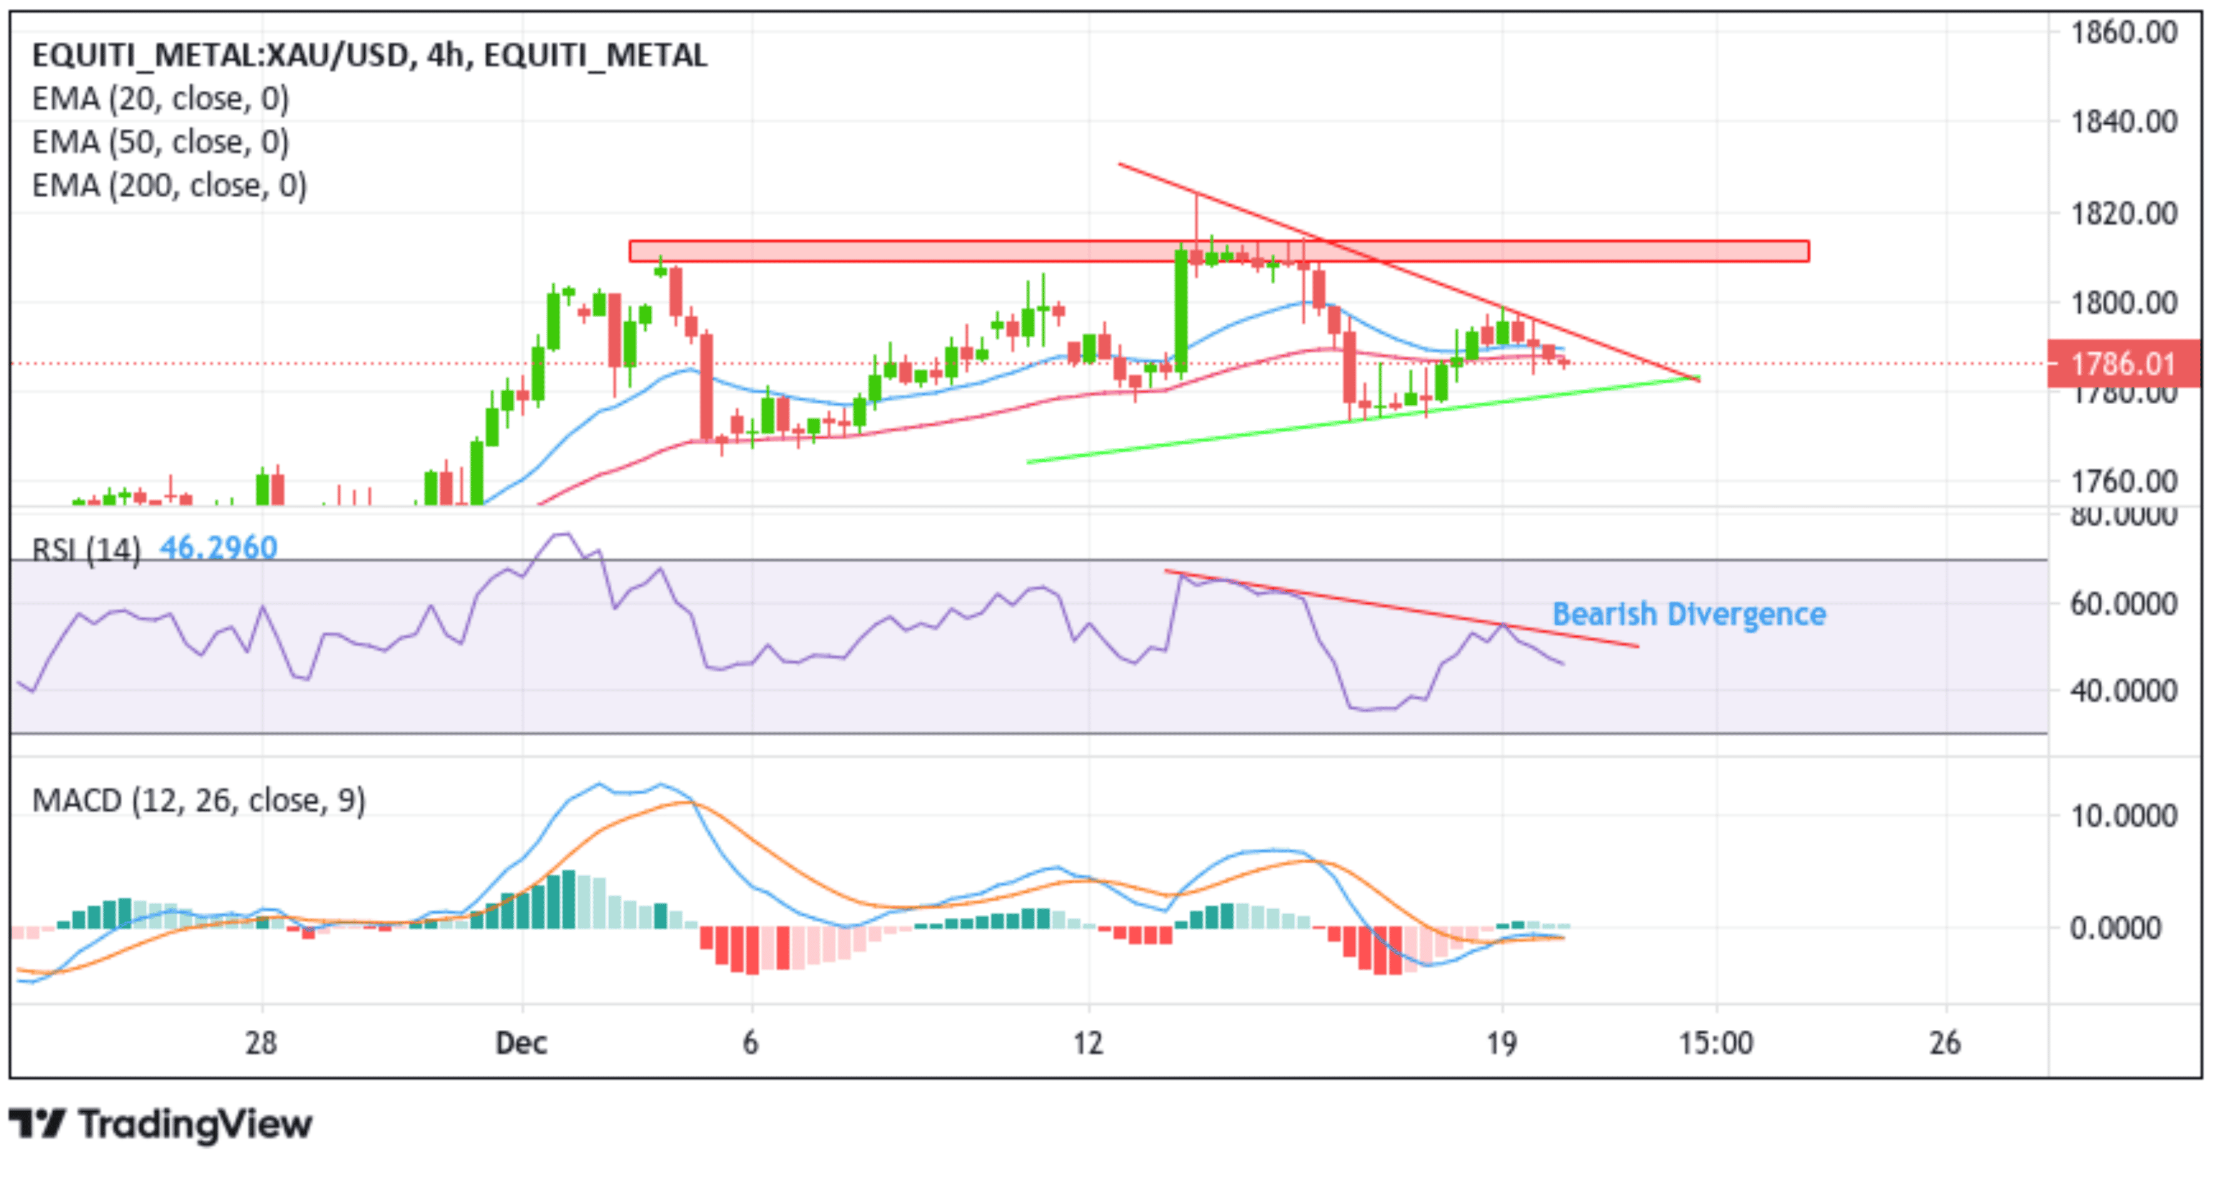Select the EMA (200, close, 0) legend
The width and height of the screenshot is (2213, 1180).
[x=169, y=185]
